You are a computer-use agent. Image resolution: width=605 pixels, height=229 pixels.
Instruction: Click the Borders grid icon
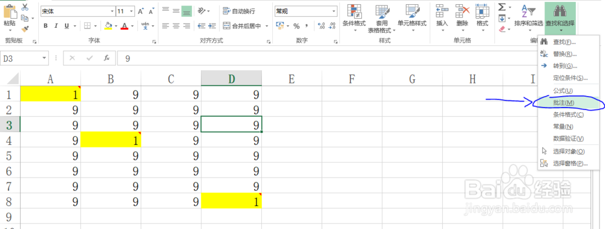tap(87, 26)
